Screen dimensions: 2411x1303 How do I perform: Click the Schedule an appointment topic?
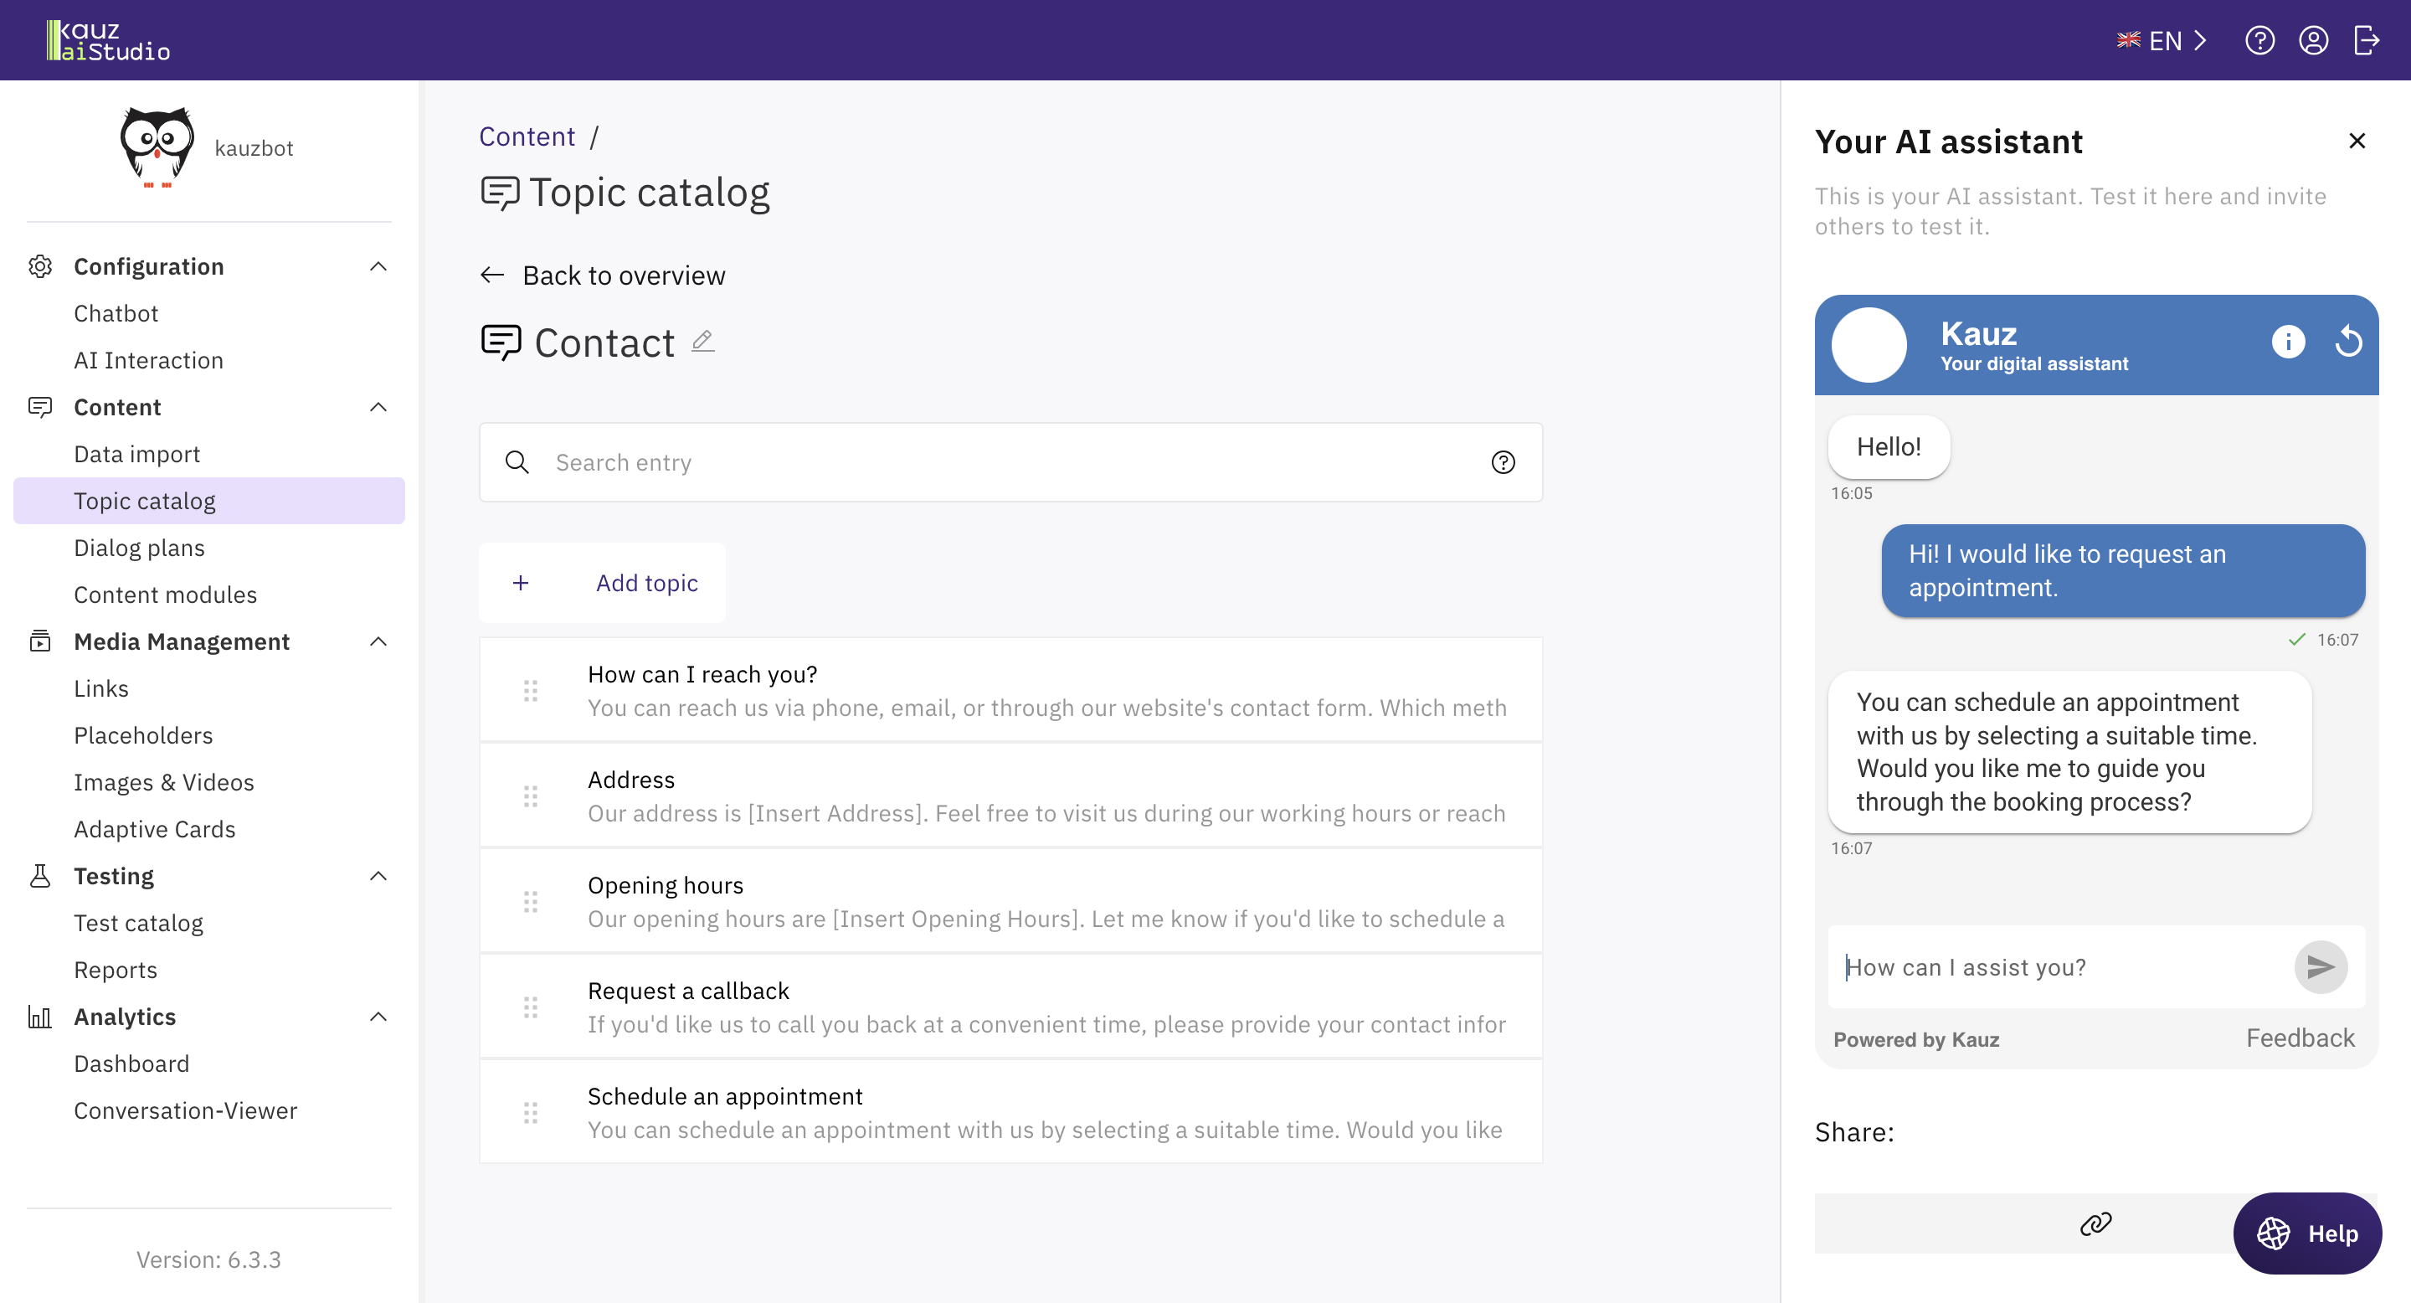[x=725, y=1096]
